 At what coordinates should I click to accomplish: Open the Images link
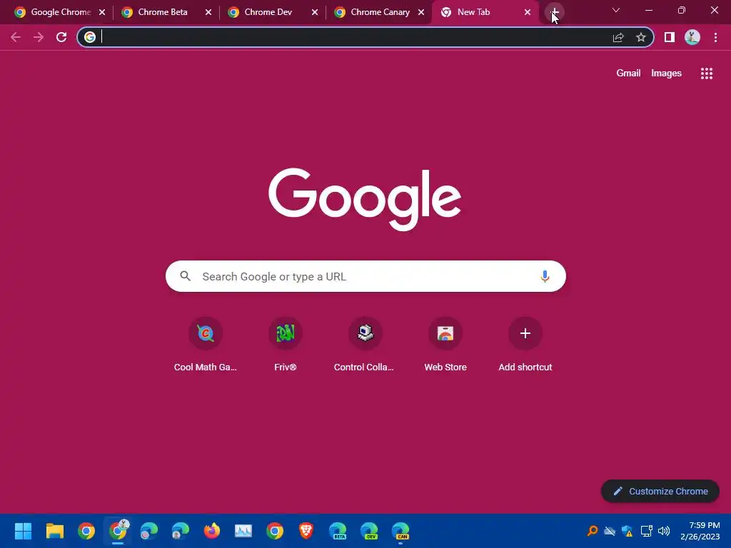pos(666,73)
